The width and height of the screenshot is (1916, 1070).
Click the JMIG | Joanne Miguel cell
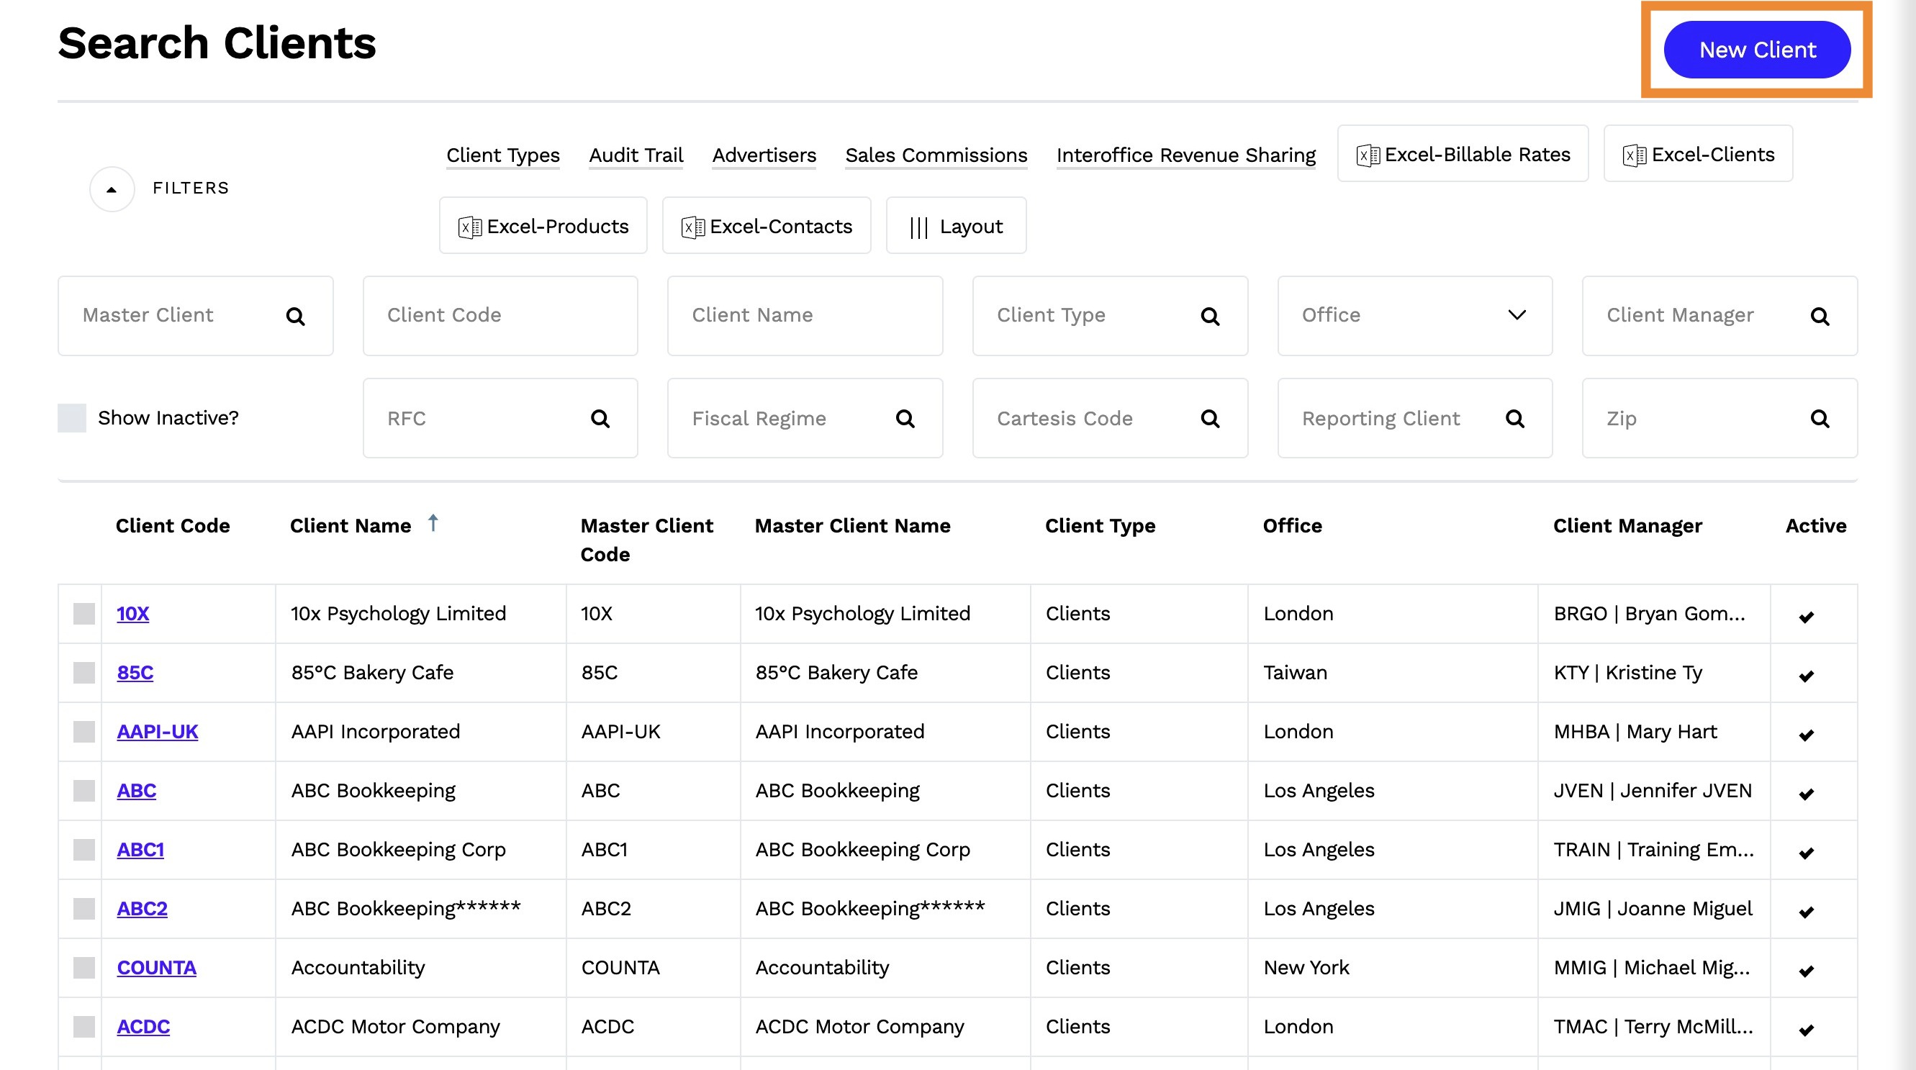(x=1653, y=909)
